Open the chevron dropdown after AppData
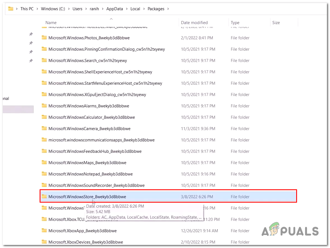 (127, 9)
